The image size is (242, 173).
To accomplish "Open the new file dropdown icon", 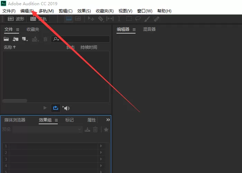I will click(x=25, y=39).
